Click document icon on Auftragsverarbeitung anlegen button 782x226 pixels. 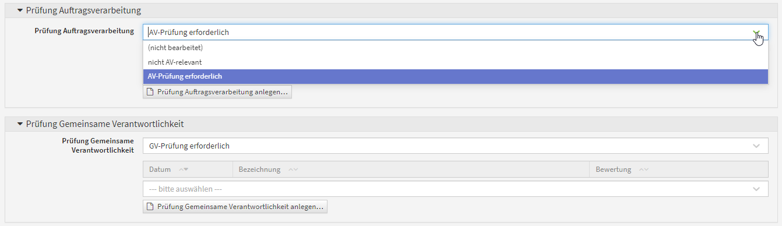click(x=150, y=92)
